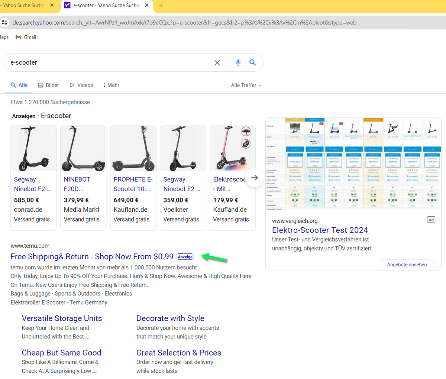Open the Mehr menu
The height and width of the screenshot is (379, 446).
tap(111, 85)
